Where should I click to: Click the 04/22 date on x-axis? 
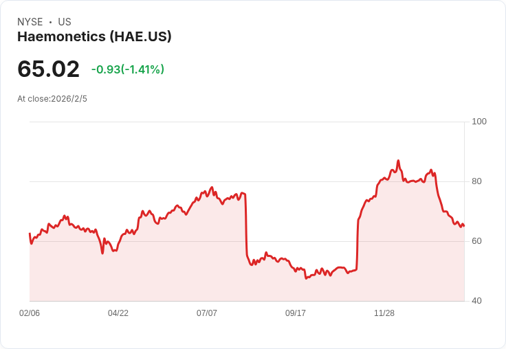[118, 313]
